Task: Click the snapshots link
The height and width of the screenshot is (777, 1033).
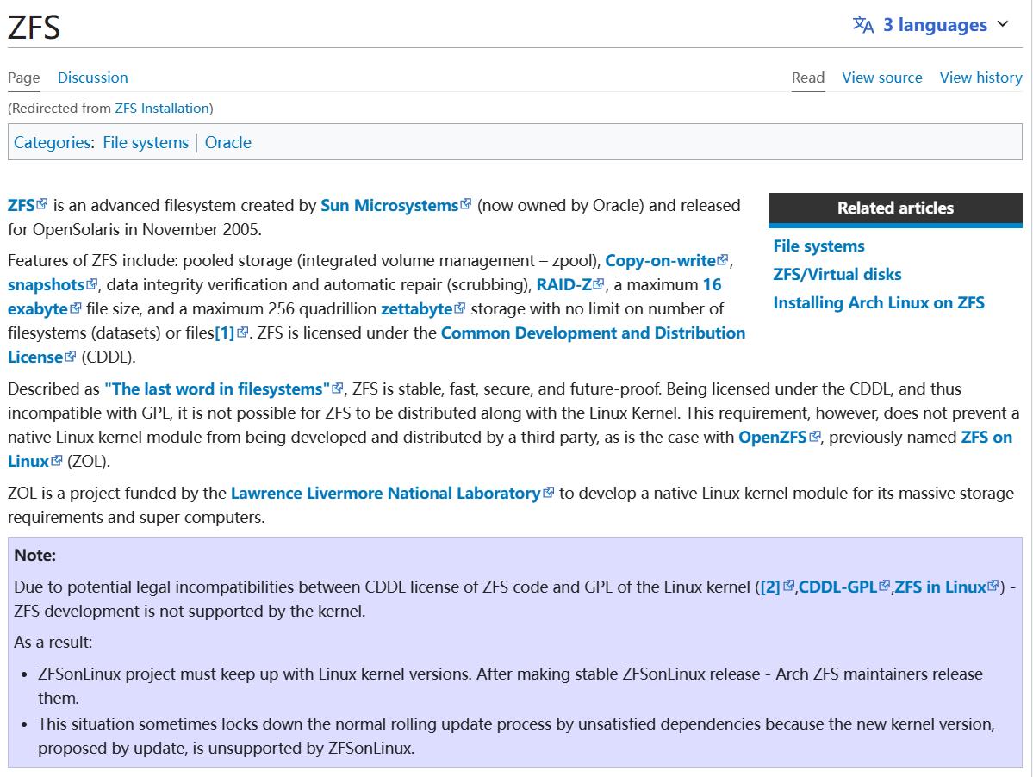Action: point(46,284)
